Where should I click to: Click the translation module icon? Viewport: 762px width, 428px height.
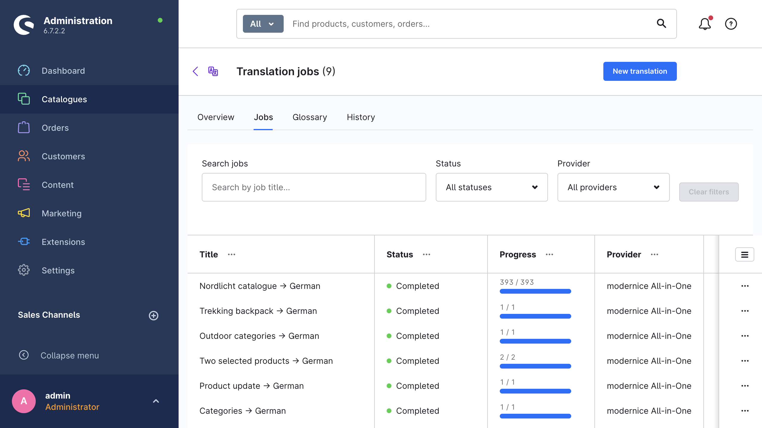[x=213, y=71]
